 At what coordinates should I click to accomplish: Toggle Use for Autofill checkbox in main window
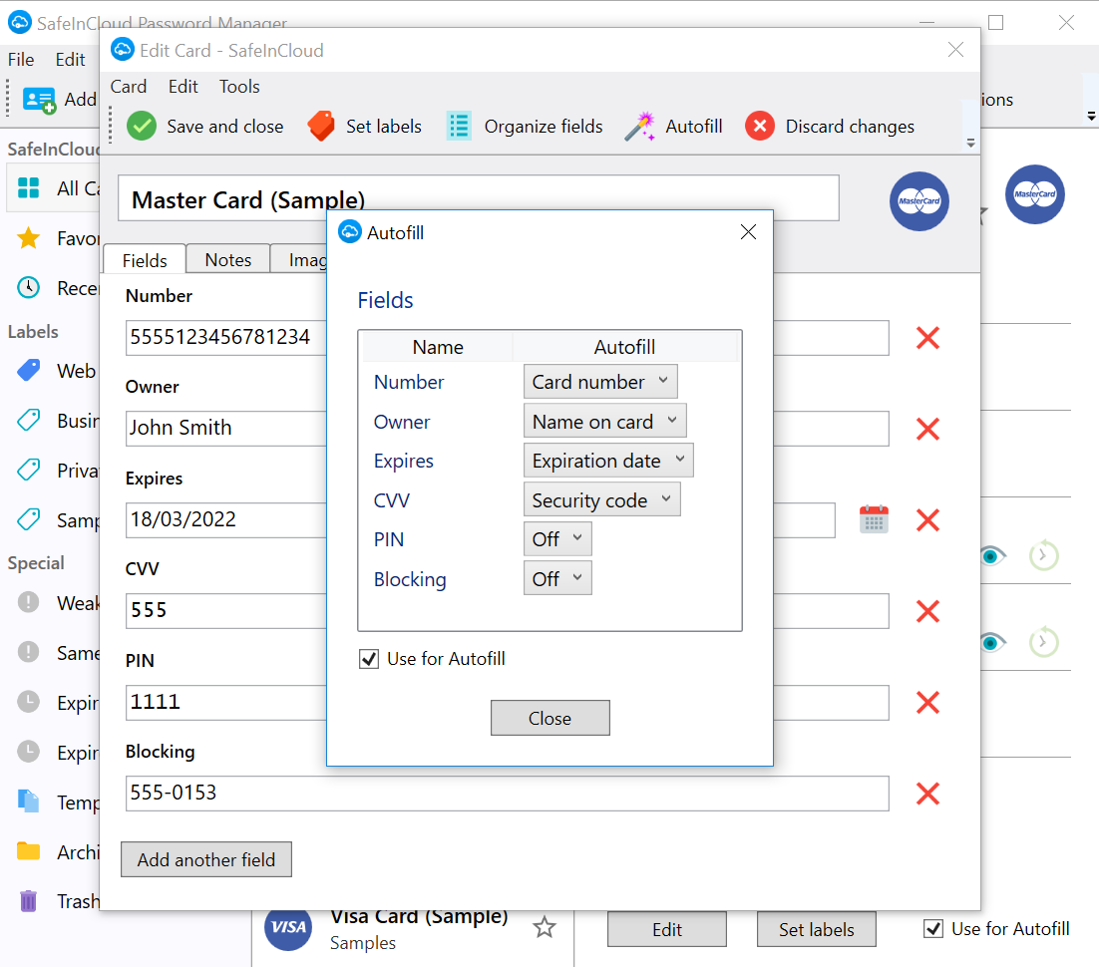tap(933, 928)
